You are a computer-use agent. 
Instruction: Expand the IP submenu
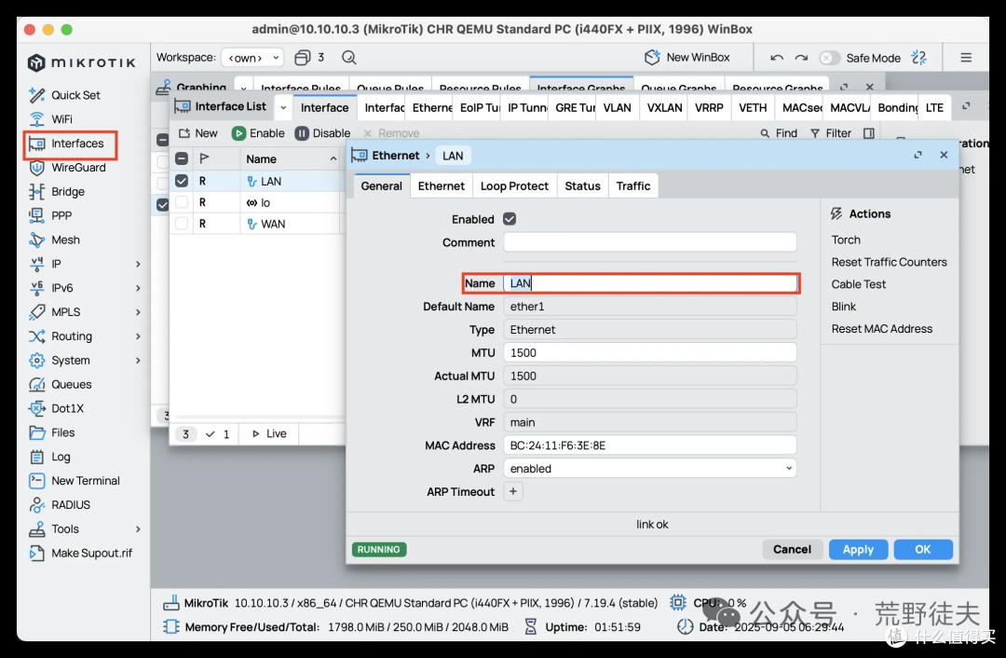coord(138,264)
